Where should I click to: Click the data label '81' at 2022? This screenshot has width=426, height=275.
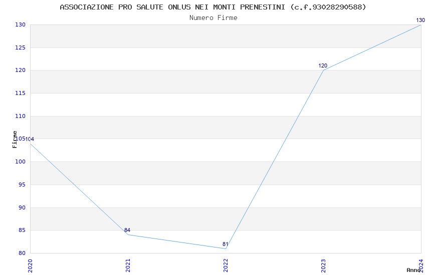point(225,244)
